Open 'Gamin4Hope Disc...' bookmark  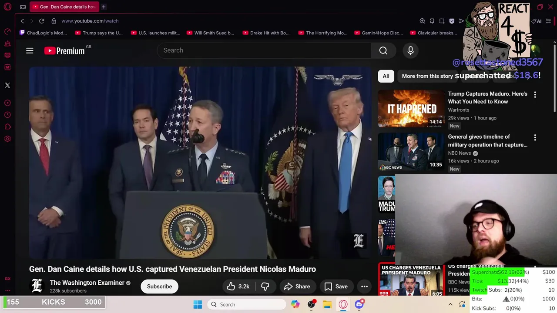pyautogui.click(x=379, y=33)
